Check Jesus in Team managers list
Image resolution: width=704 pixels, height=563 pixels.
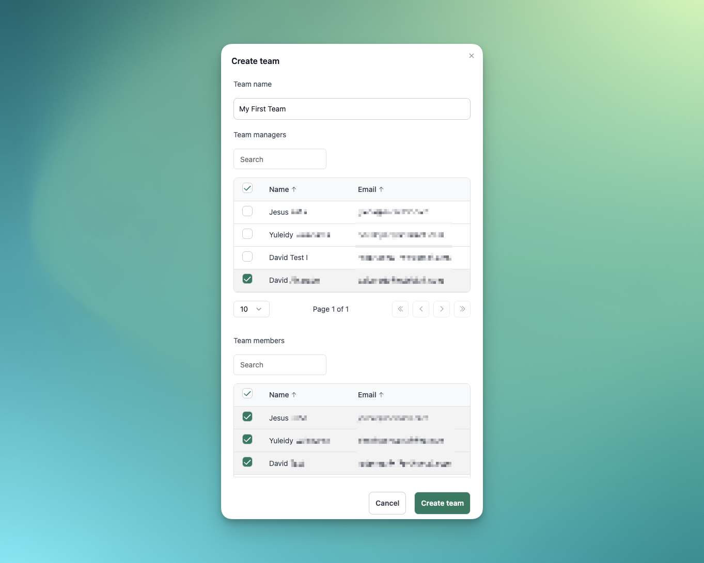(247, 211)
